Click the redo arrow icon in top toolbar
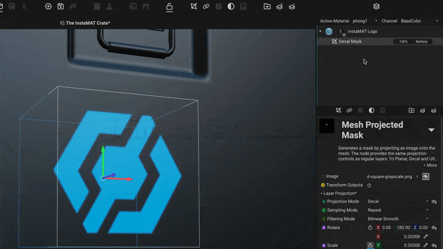Viewport: 443px width, 249px height. point(73,6)
